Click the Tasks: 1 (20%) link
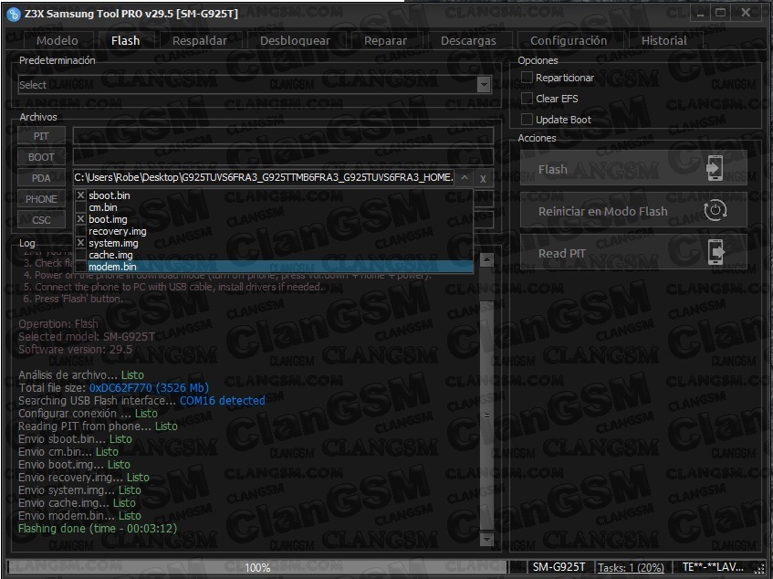The image size is (773, 579). 631,568
